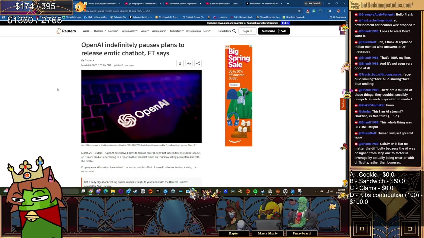Close the Switch 2 Pricing Shift tab
The height and width of the screenshot is (238, 424).
(x=120, y=4)
